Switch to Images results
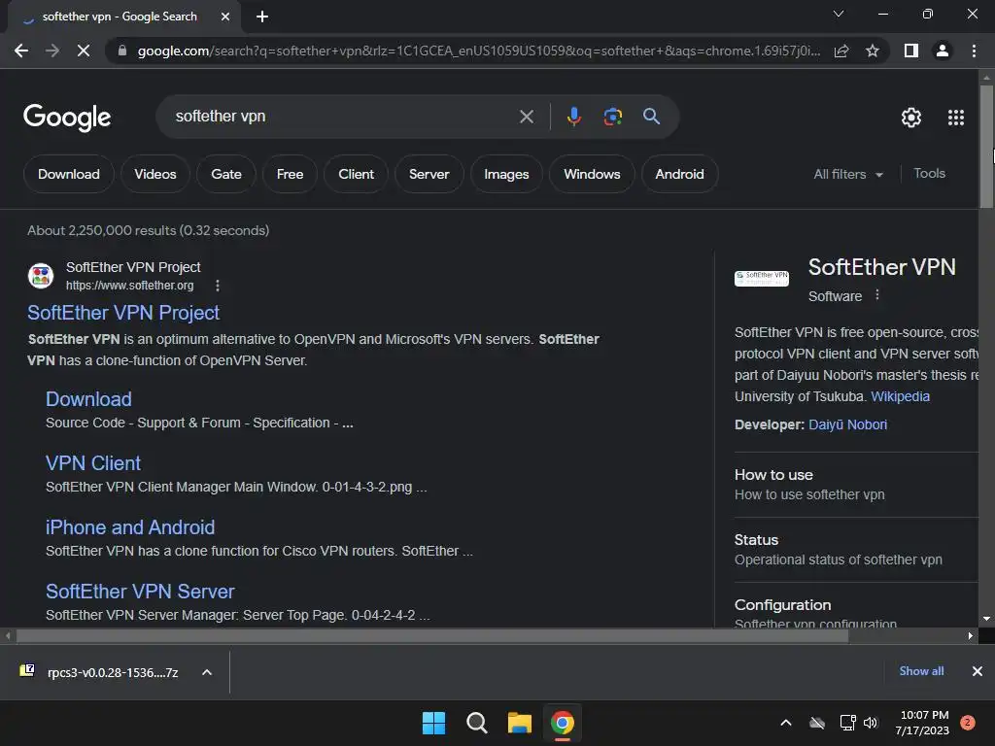 [x=506, y=174]
